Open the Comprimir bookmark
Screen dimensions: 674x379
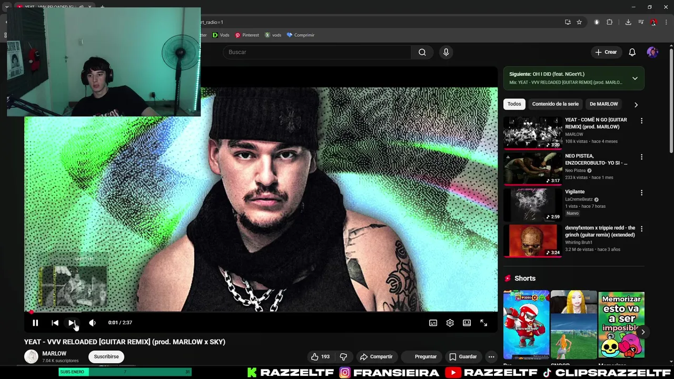[x=300, y=35]
